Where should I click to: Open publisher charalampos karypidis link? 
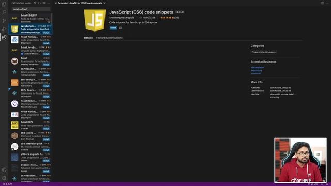(x=122, y=18)
